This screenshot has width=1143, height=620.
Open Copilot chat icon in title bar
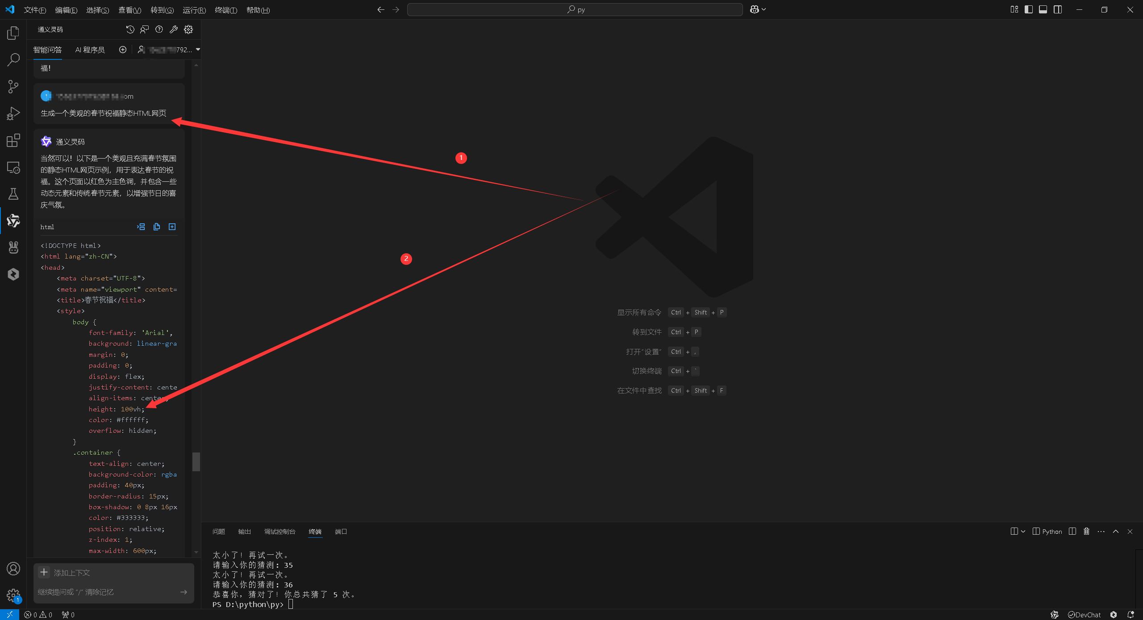coord(754,9)
